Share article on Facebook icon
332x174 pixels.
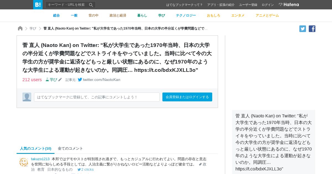pyautogui.click(x=312, y=29)
